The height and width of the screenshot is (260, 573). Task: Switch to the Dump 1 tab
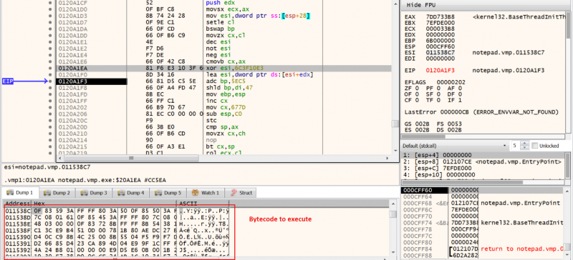click(21, 193)
